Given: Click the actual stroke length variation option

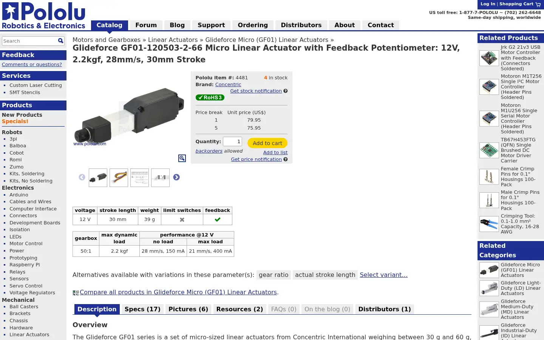Looking at the screenshot, I should (x=325, y=275).
